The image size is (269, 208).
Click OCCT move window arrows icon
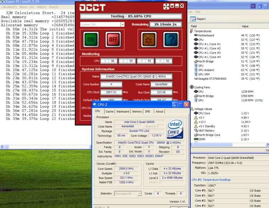tap(166, 7)
